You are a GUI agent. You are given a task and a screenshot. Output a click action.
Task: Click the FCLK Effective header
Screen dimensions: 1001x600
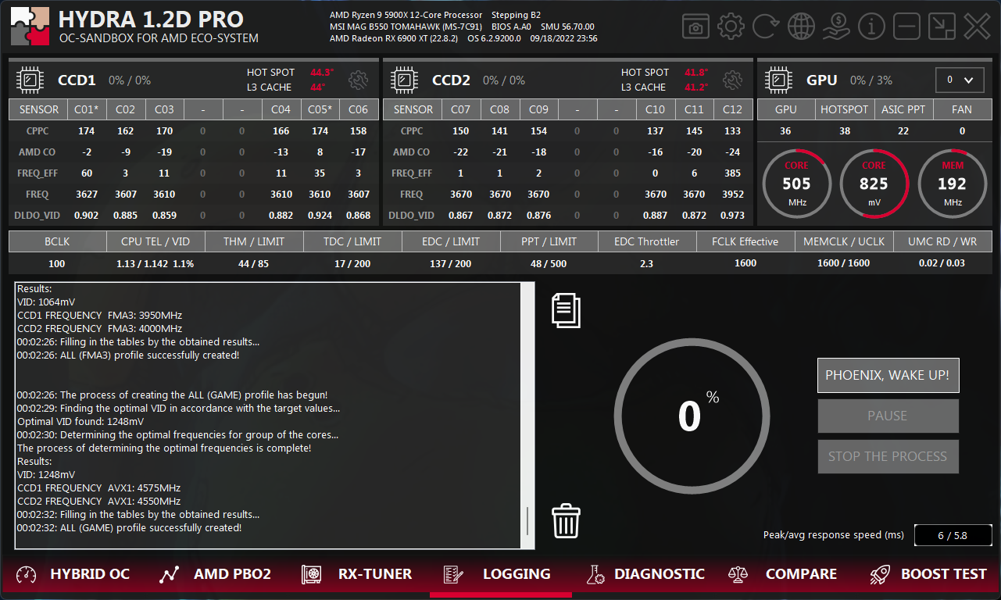[x=745, y=241]
